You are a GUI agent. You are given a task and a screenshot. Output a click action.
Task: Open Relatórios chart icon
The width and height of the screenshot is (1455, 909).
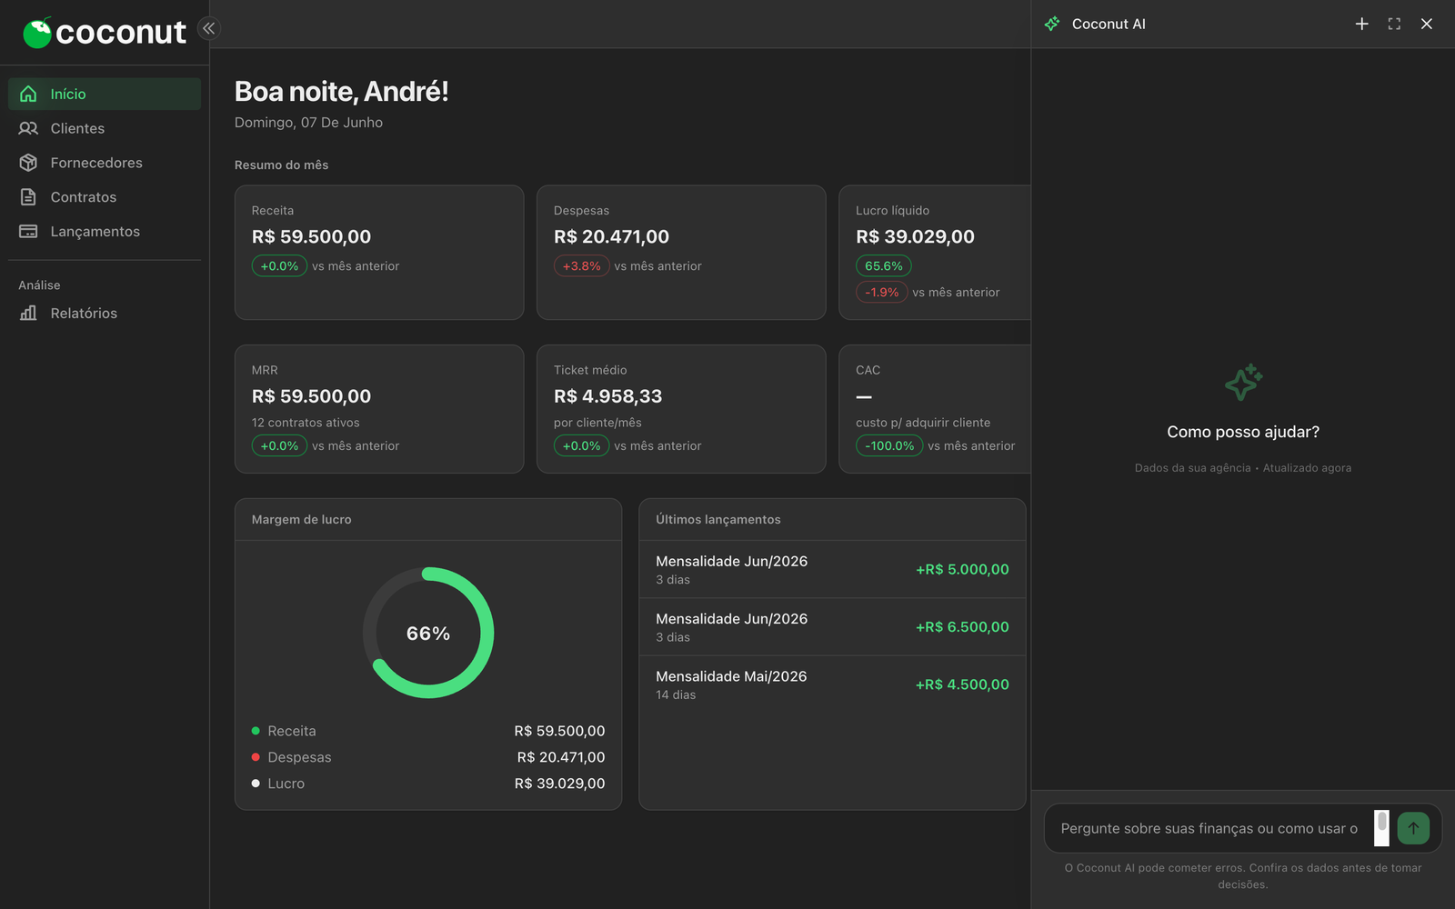click(28, 313)
